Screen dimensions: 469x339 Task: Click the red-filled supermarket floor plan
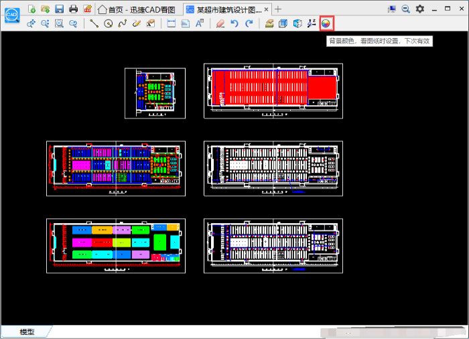(273, 91)
